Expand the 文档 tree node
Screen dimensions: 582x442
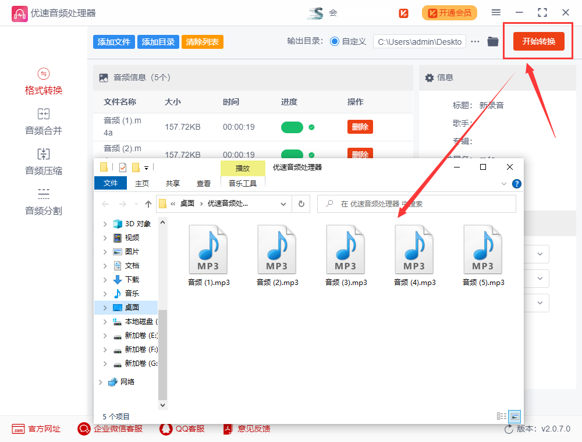(x=105, y=266)
